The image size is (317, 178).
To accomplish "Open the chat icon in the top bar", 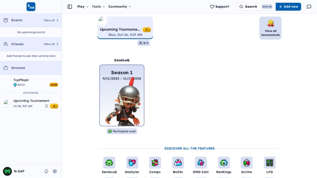I will point(309,7).
